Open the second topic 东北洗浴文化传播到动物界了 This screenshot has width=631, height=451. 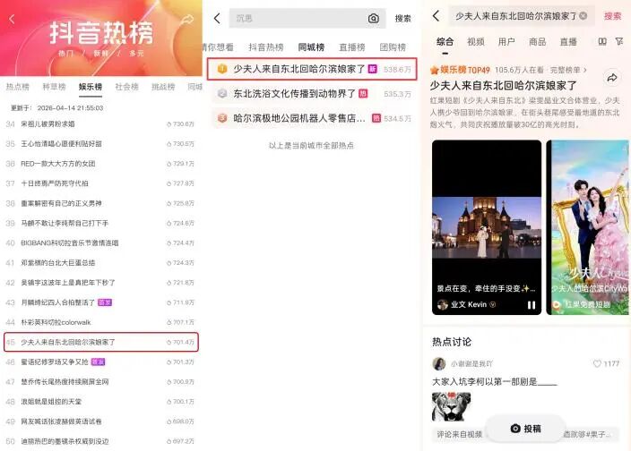pyautogui.click(x=313, y=94)
